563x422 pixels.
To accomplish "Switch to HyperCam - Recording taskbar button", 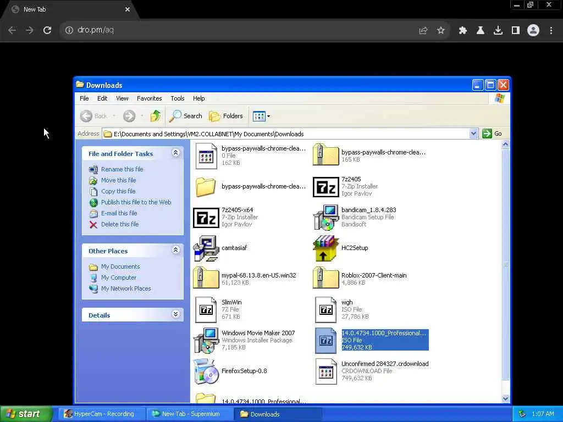I will 102,414.
